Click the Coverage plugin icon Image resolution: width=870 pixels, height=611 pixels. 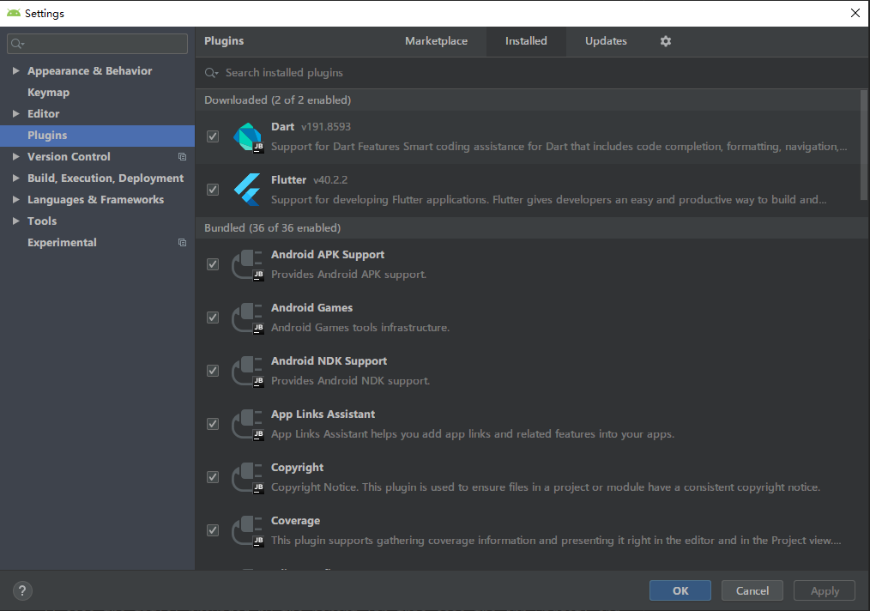[247, 530]
